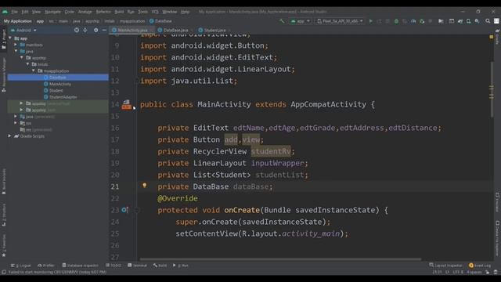Run the app with the green play icon
Viewport: 501px width, 282px height.
[370, 21]
